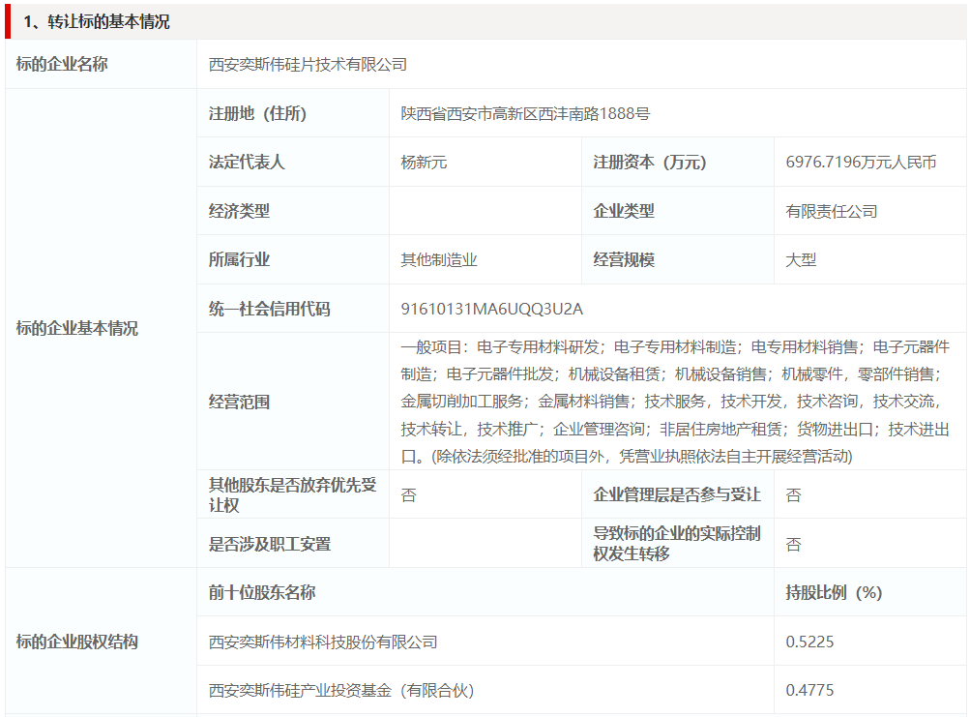Screen dimensions: 970x717
Task: Click the 统一社会信用代码 label
Action: (269, 309)
